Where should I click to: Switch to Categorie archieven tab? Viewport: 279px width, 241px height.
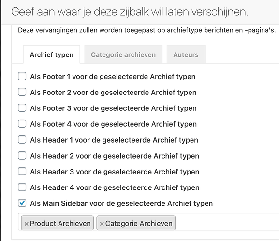(x=123, y=54)
